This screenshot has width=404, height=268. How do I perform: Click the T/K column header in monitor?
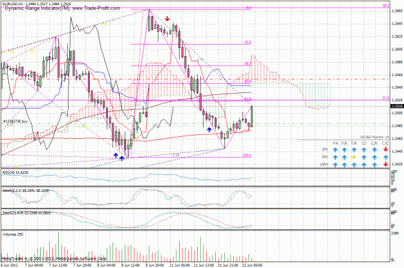(x=354, y=143)
